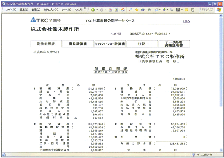Click the アドレス(D) address bar label

pos(207,10)
